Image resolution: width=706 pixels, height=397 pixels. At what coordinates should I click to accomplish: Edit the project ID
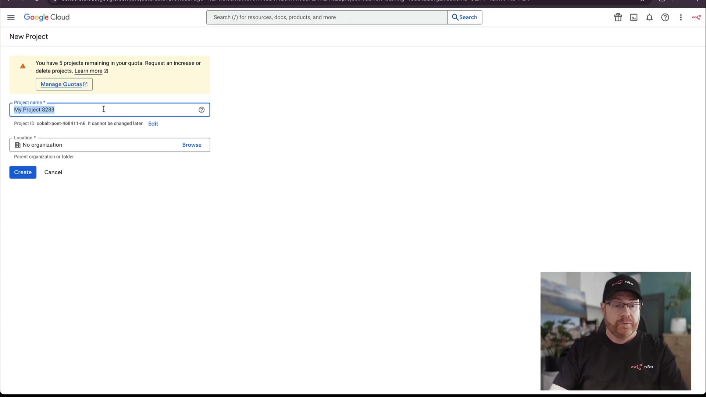point(153,124)
